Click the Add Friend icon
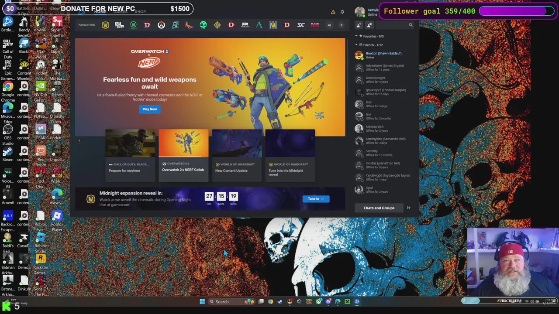Image resolution: width=559 pixels, height=314 pixels. pos(359,25)
